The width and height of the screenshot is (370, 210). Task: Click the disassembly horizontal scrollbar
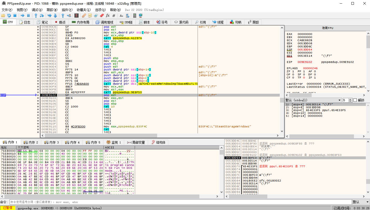point(99,135)
